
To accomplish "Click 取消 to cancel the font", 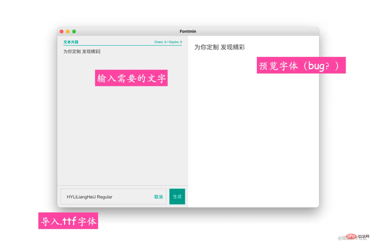I will coord(158,197).
